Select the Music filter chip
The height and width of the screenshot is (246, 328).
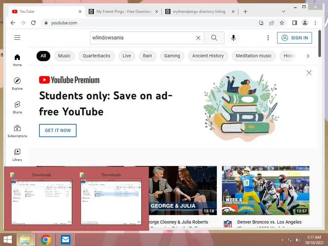pyautogui.click(x=64, y=56)
